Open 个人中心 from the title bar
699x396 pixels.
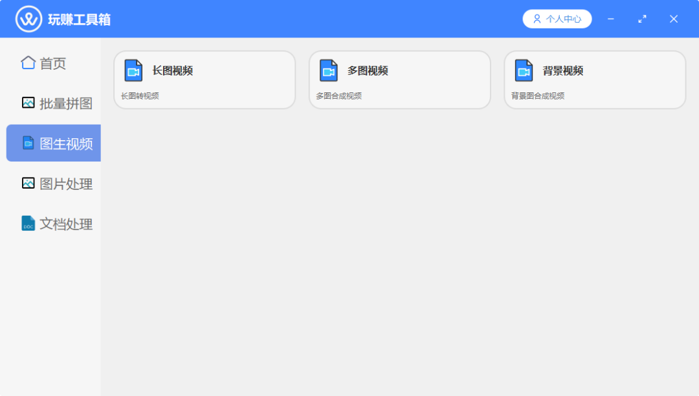click(x=557, y=19)
